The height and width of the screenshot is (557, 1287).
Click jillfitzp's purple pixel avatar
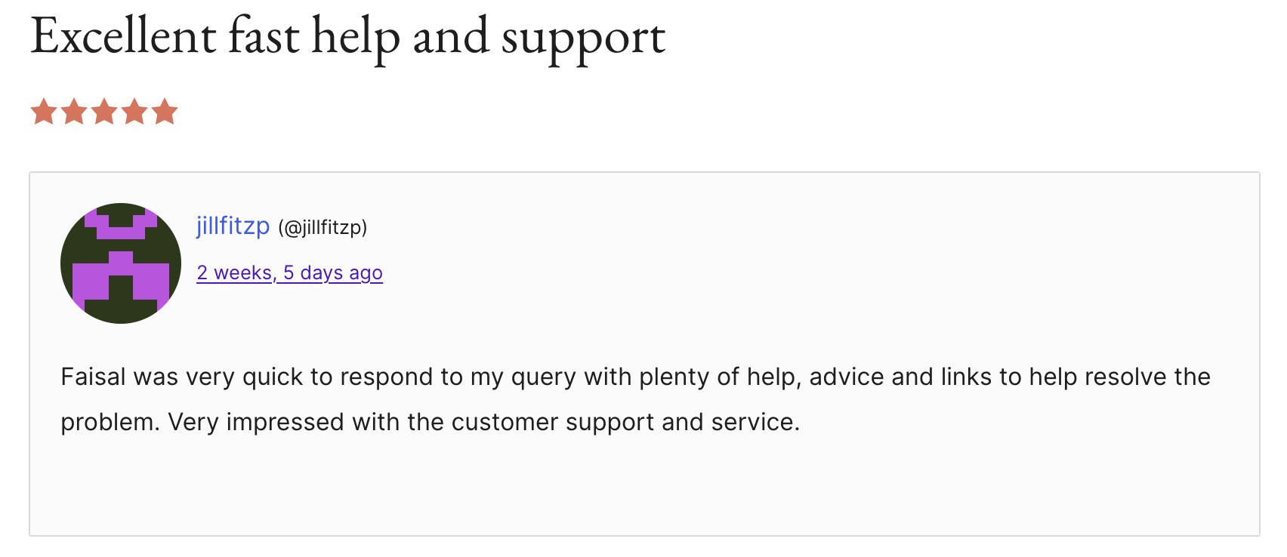(x=121, y=263)
